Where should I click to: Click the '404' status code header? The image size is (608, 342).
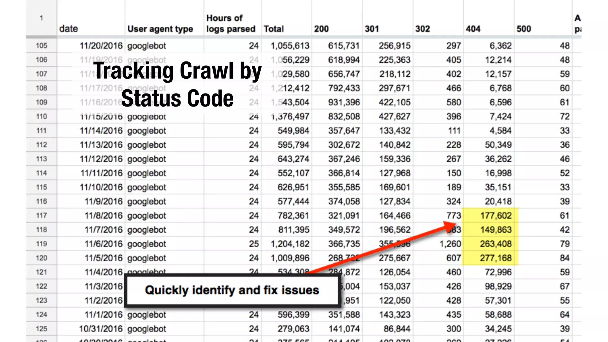click(x=489, y=18)
